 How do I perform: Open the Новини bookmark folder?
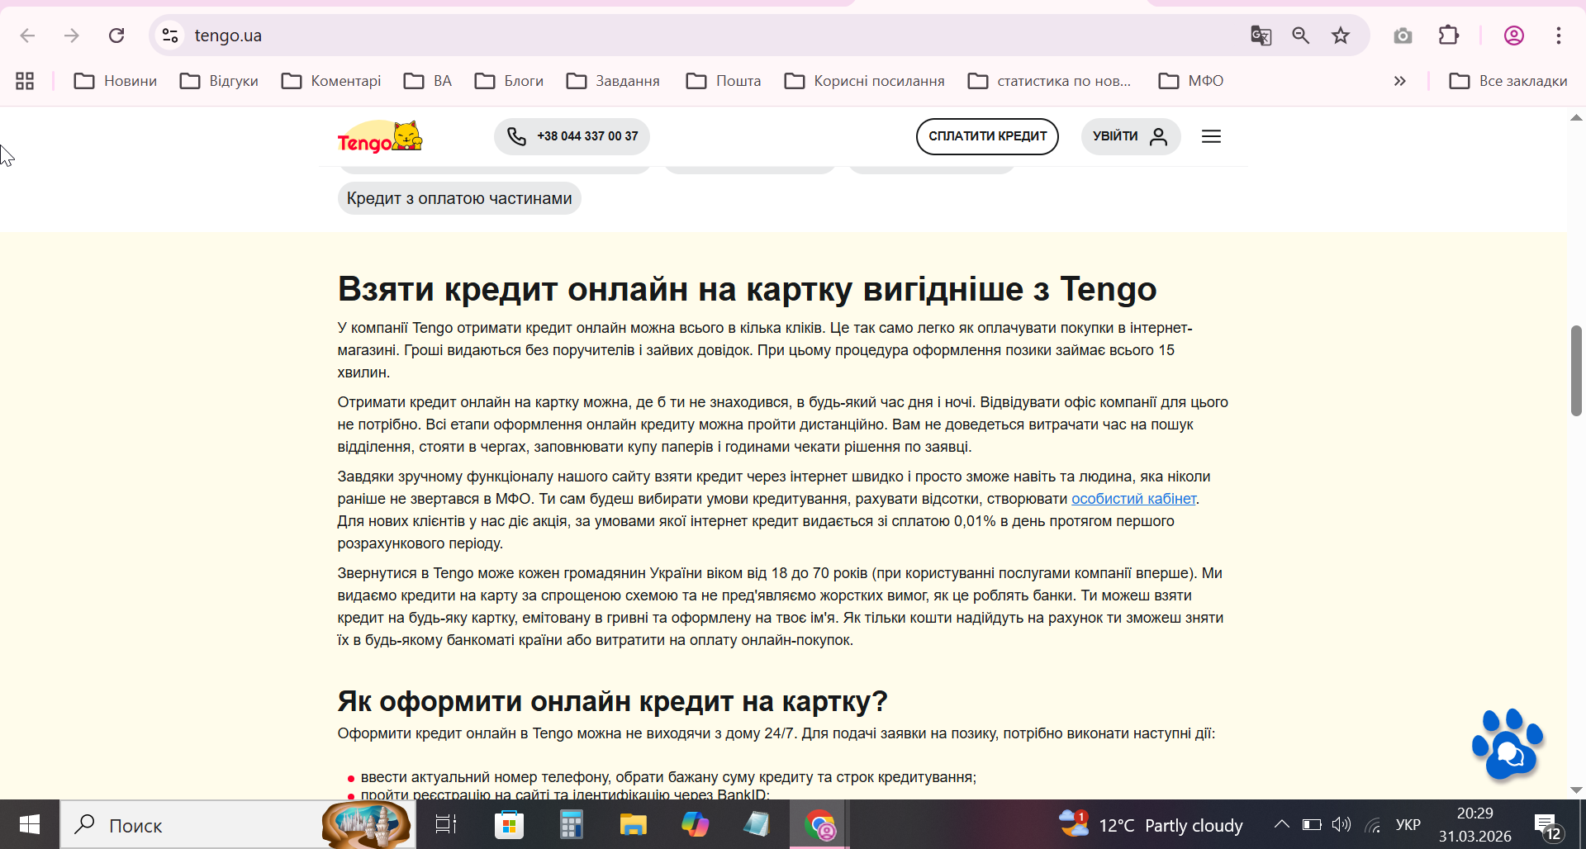point(116,81)
